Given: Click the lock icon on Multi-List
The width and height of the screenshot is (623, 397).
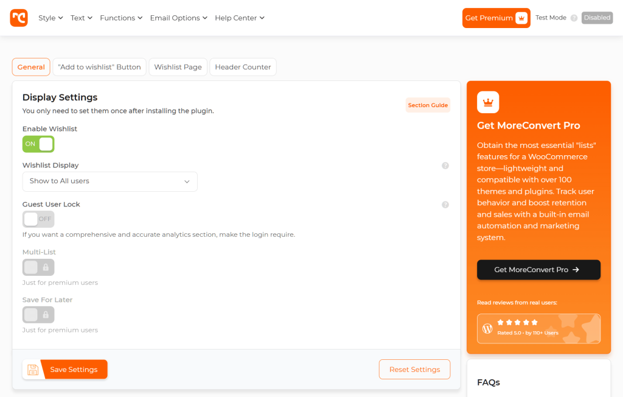Looking at the screenshot, I should tap(46, 267).
